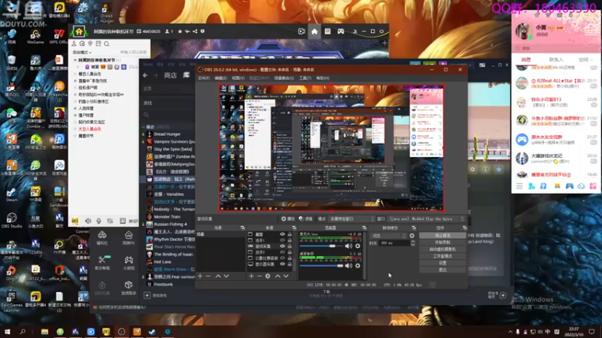This screenshot has width=602, height=338.
Task: Open video recorder icon in YY toolbar
Action: [x=302, y=32]
